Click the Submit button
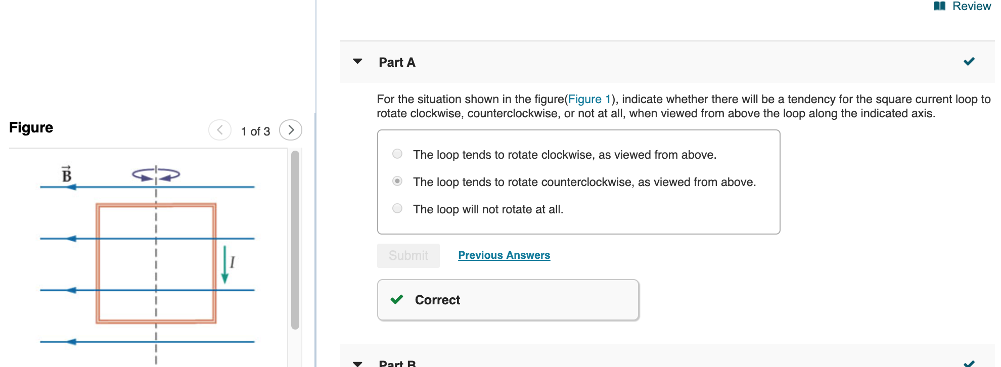1001x367 pixels. pyautogui.click(x=408, y=255)
